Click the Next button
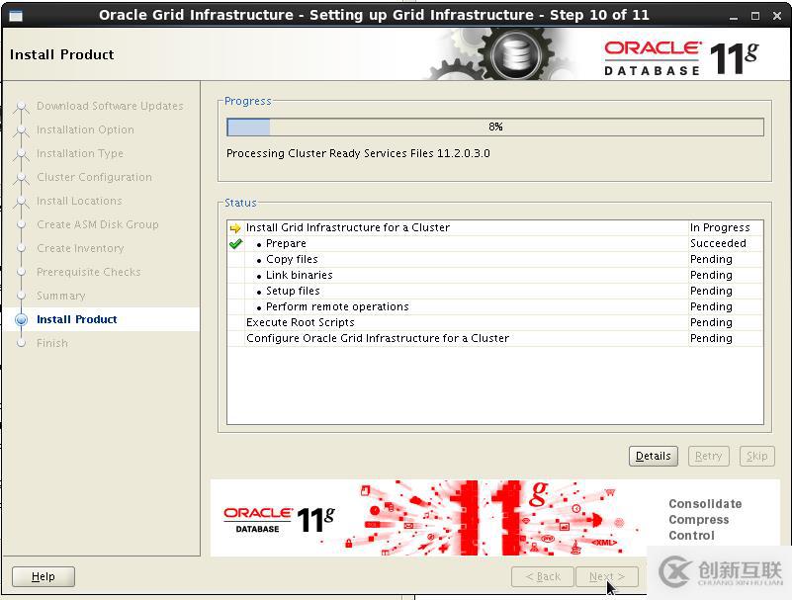The width and height of the screenshot is (792, 600). coord(607,576)
